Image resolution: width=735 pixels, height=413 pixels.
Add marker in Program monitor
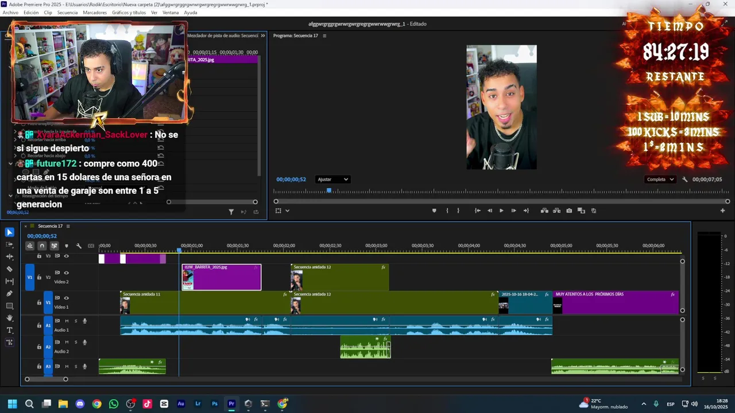434,211
